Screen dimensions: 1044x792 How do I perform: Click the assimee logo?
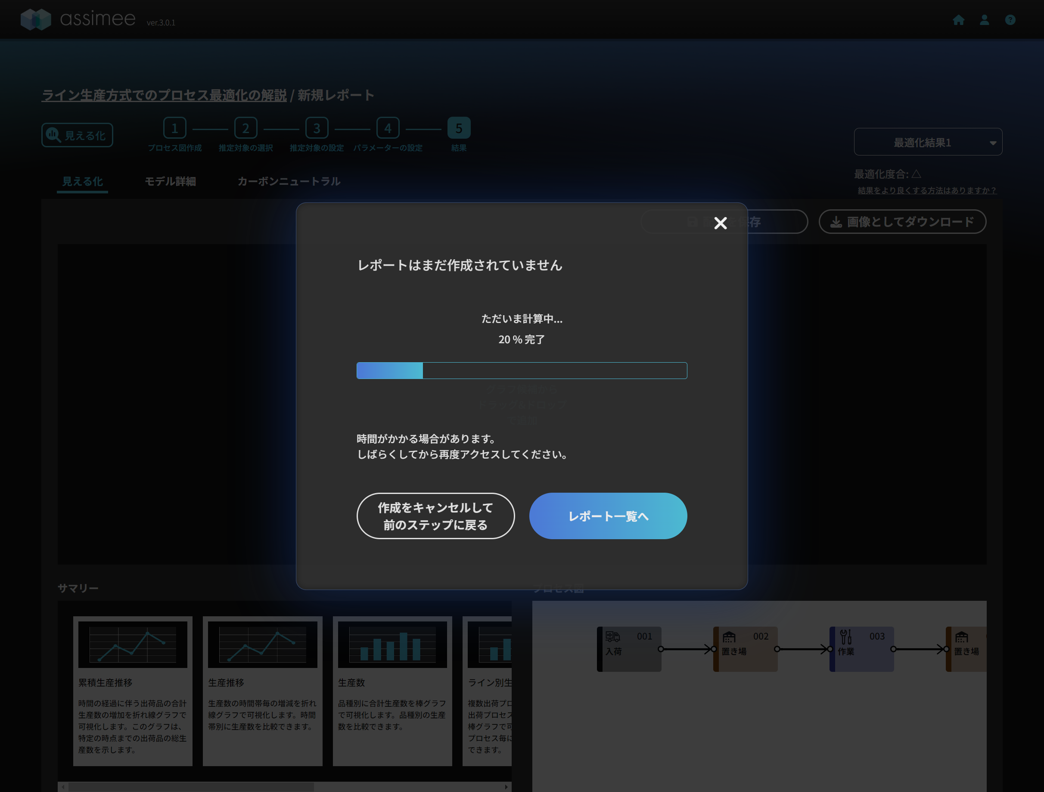pos(78,19)
